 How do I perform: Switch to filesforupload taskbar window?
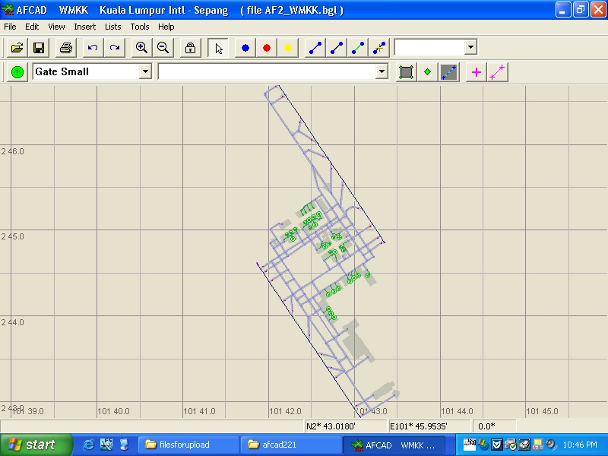188,445
